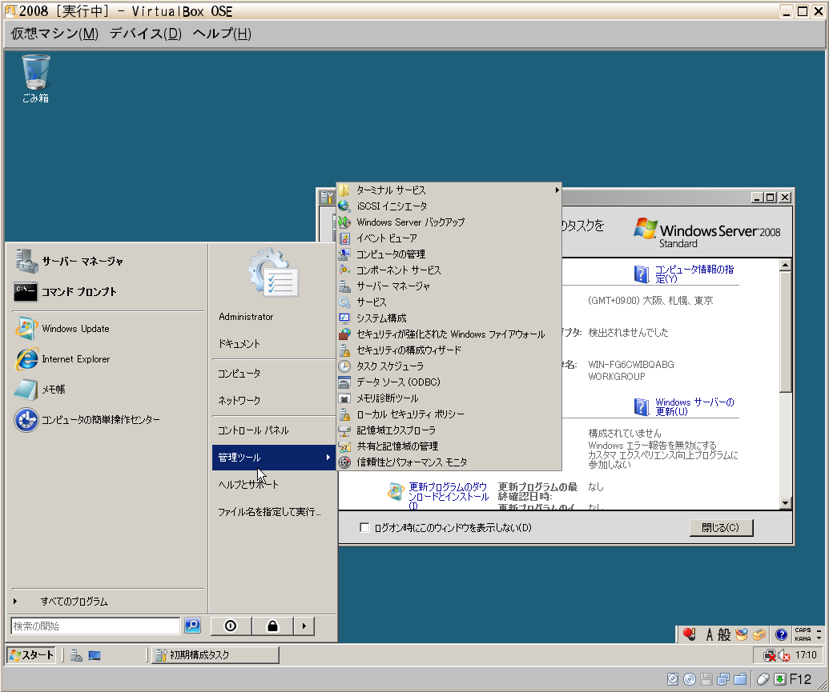Click the 更新プログラムのダウンロードとインストール icon
829x692 pixels.
tap(396, 492)
